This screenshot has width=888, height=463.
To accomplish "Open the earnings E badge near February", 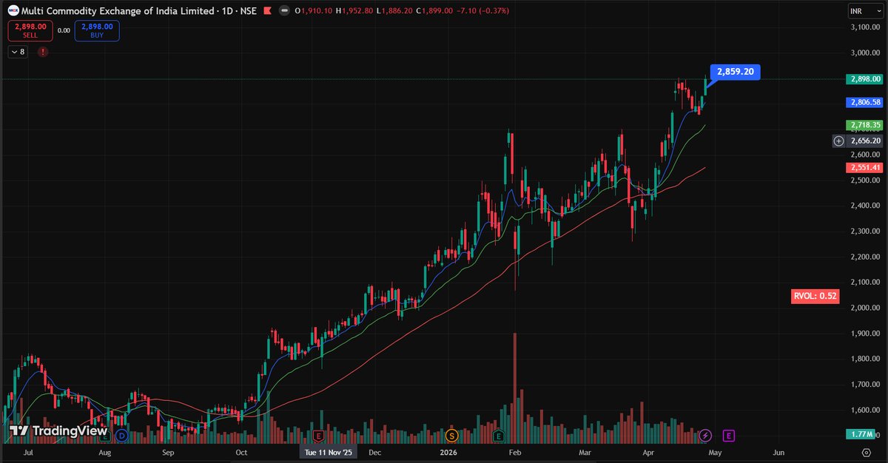I will point(500,436).
